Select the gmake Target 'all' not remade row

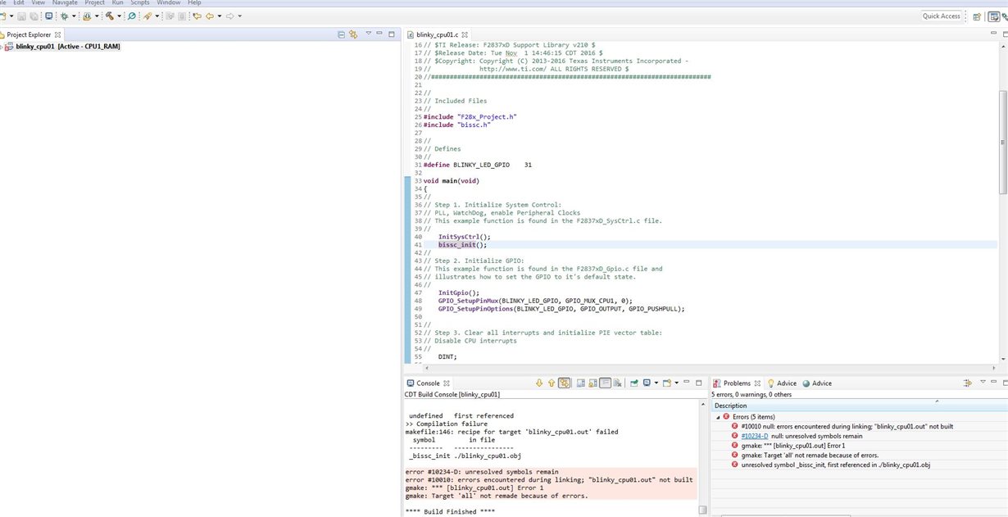click(x=809, y=455)
